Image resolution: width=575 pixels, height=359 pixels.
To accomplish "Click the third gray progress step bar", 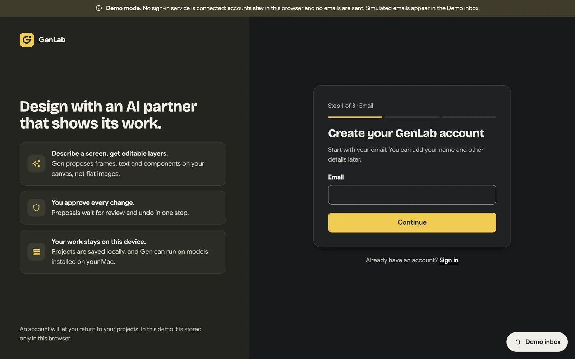I will (x=469, y=117).
